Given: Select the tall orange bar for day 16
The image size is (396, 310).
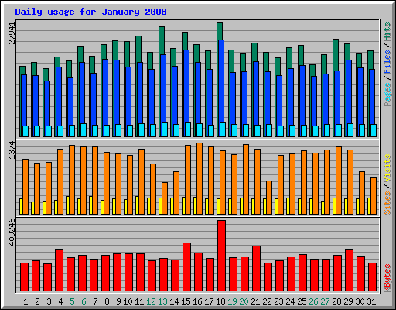Looking at the screenshot, I should pos(200,178).
